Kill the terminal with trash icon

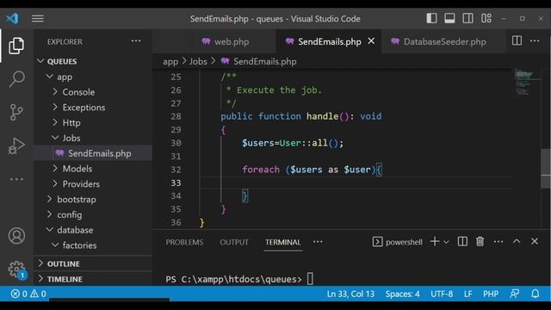[x=480, y=241]
